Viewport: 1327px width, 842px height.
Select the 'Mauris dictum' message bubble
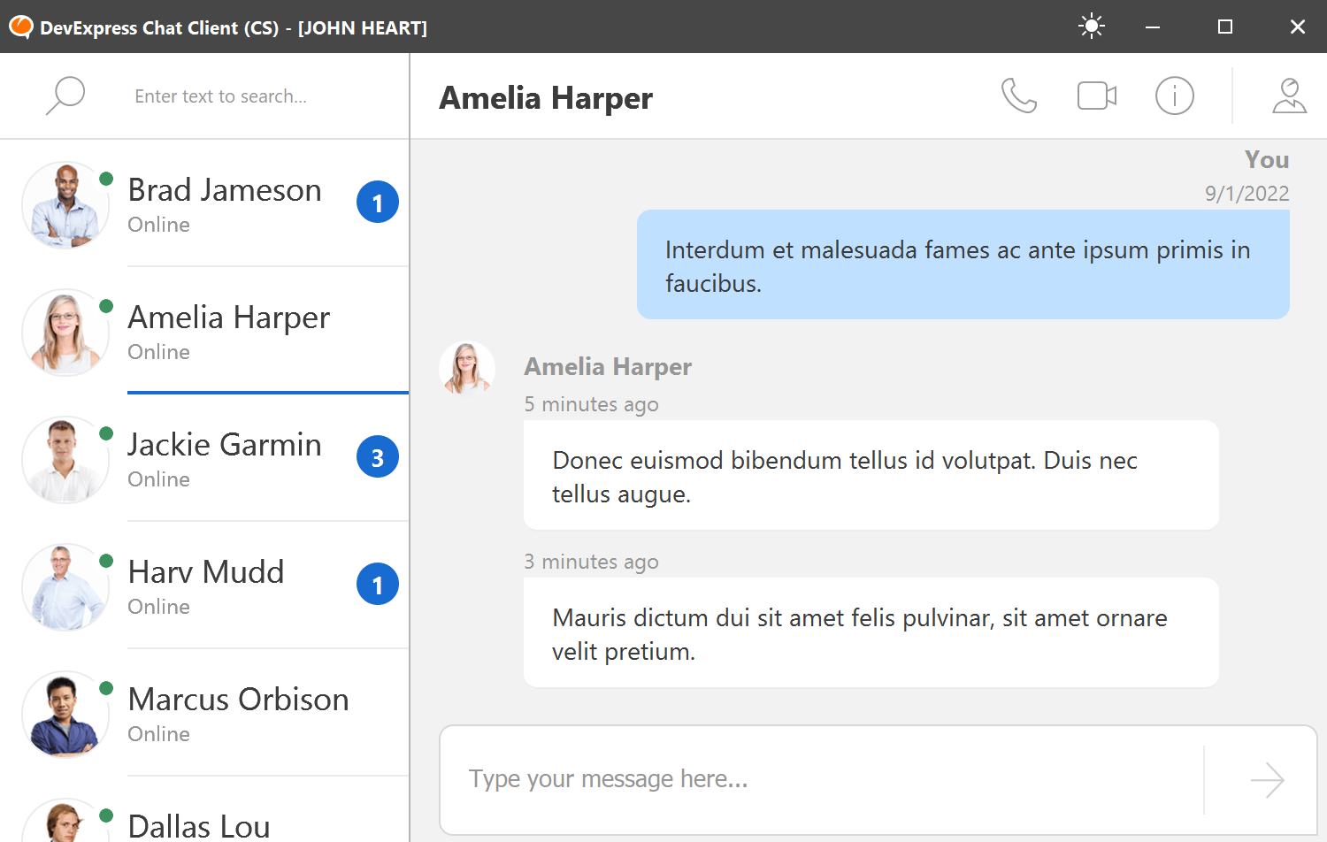pos(871,633)
